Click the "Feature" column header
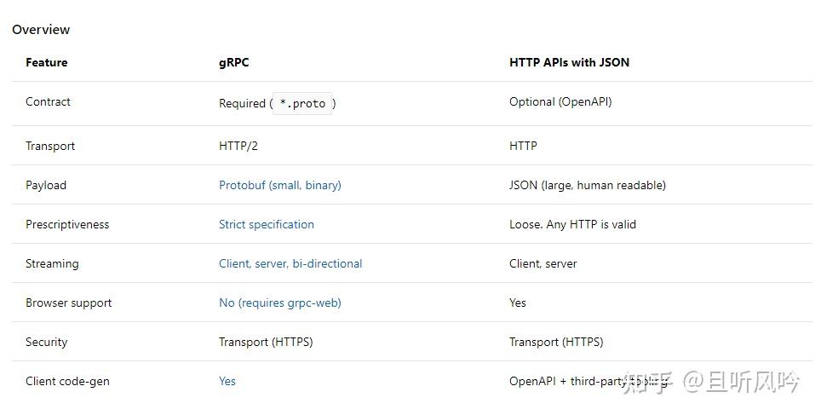This screenshot has height=415, width=821. [x=47, y=62]
